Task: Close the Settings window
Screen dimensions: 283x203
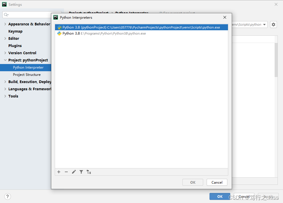Action: pos(276,4)
